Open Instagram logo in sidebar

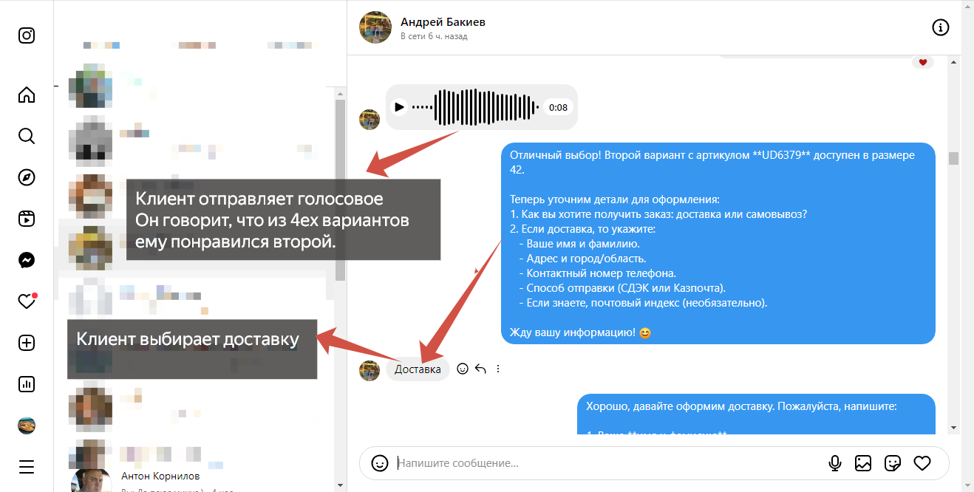(27, 35)
